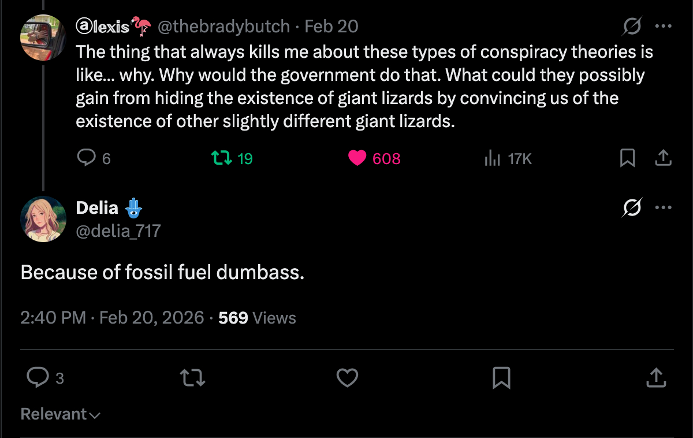693x438 pixels.
Task: Reply to Delia's fossil fuel tweet
Action: 38,378
